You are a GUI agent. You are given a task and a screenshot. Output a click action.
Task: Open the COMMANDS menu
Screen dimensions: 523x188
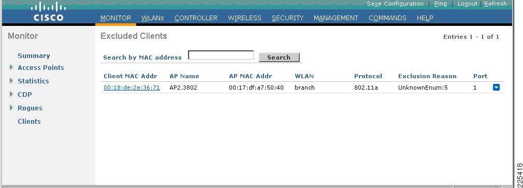tap(387, 18)
